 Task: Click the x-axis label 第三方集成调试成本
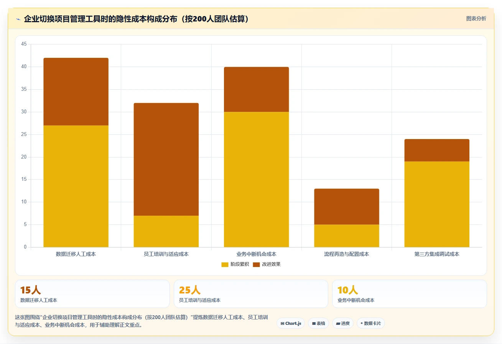coord(437,254)
